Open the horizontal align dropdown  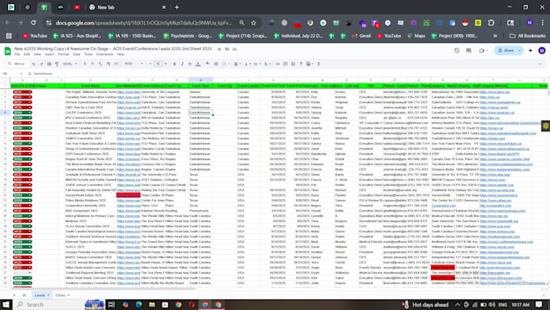tap(237, 64)
